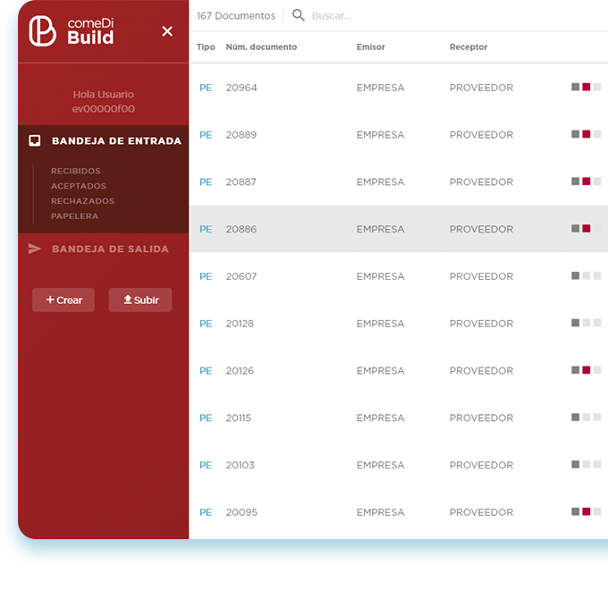608x608 pixels.
Task: Click the Buscar search field
Action: [x=331, y=16]
